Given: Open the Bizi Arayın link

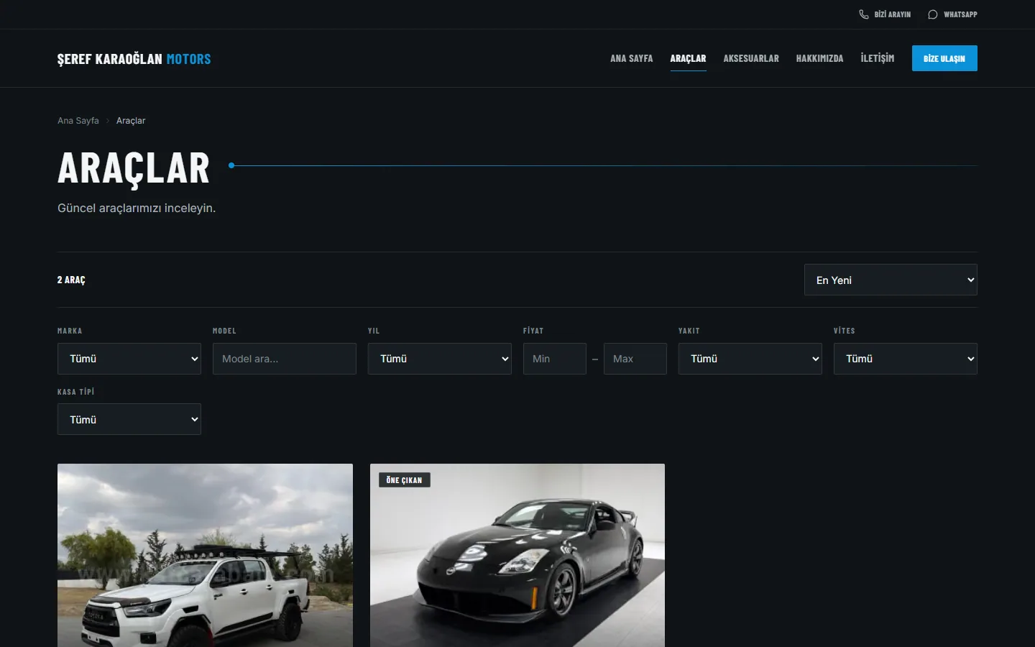Looking at the screenshot, I should click(885, 14).
